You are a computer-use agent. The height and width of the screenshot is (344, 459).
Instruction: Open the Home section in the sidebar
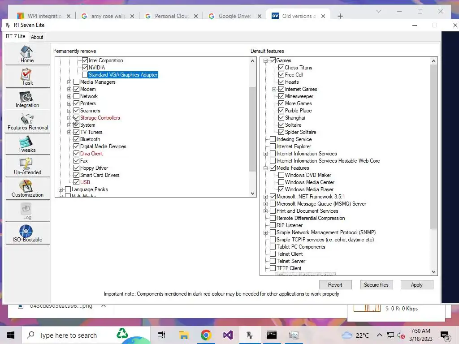tap(27, 54)
